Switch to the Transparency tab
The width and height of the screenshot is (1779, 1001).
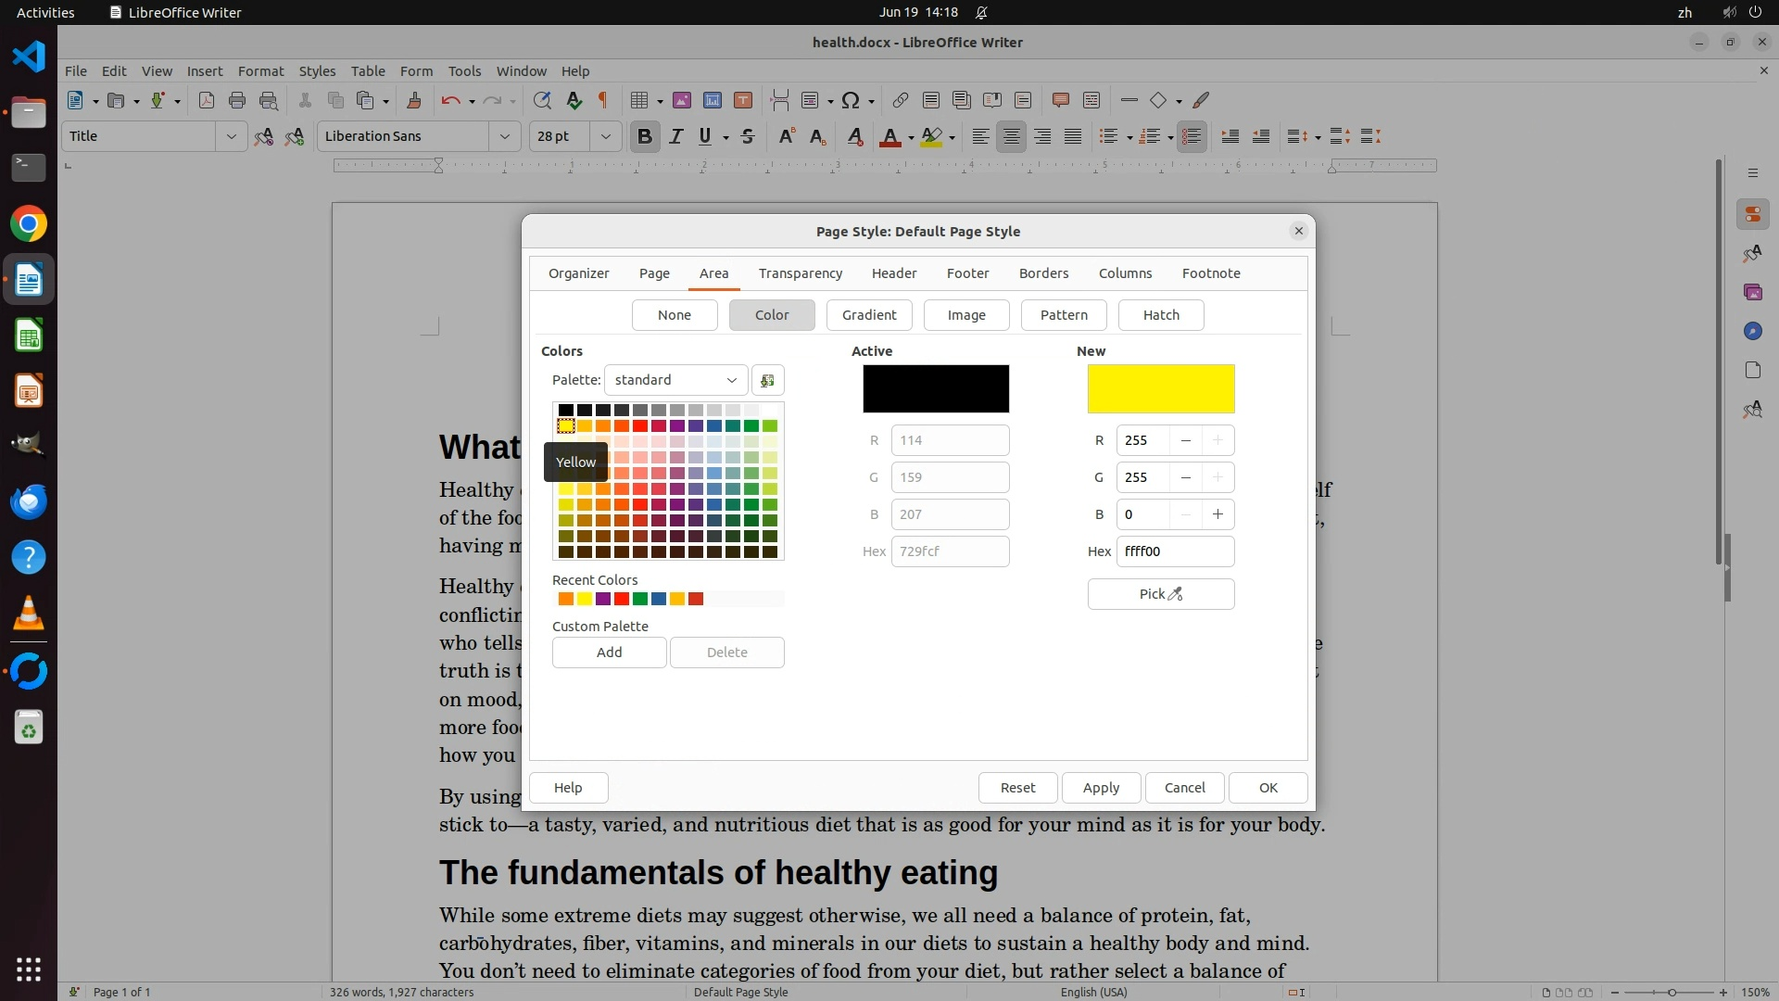point(800,273)
